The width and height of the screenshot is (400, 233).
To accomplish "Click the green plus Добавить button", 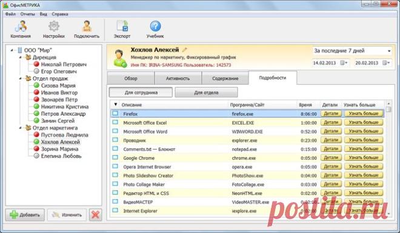I will 25,215.
